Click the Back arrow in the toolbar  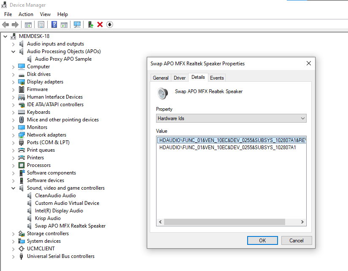(5, 24)
